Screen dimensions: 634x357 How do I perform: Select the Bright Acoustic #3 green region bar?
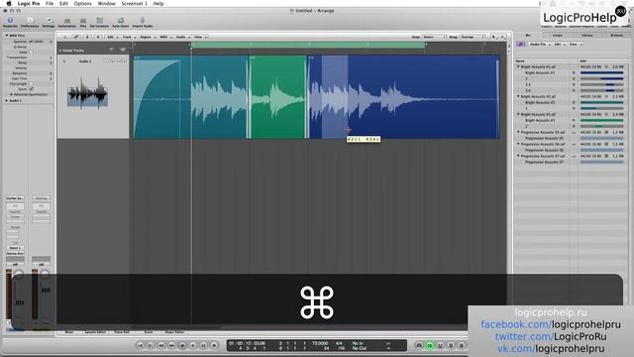point(601,120)
